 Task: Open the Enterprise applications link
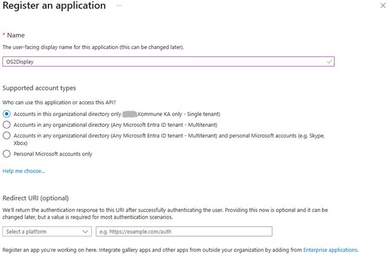pyautogui.click(x=330, y=250)
